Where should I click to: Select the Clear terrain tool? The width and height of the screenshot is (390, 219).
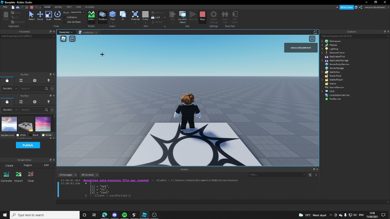click(x=30, y=177)
